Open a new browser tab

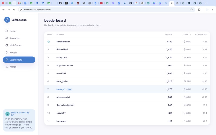[206, 3]
